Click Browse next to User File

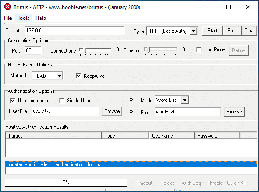point(112,111)
